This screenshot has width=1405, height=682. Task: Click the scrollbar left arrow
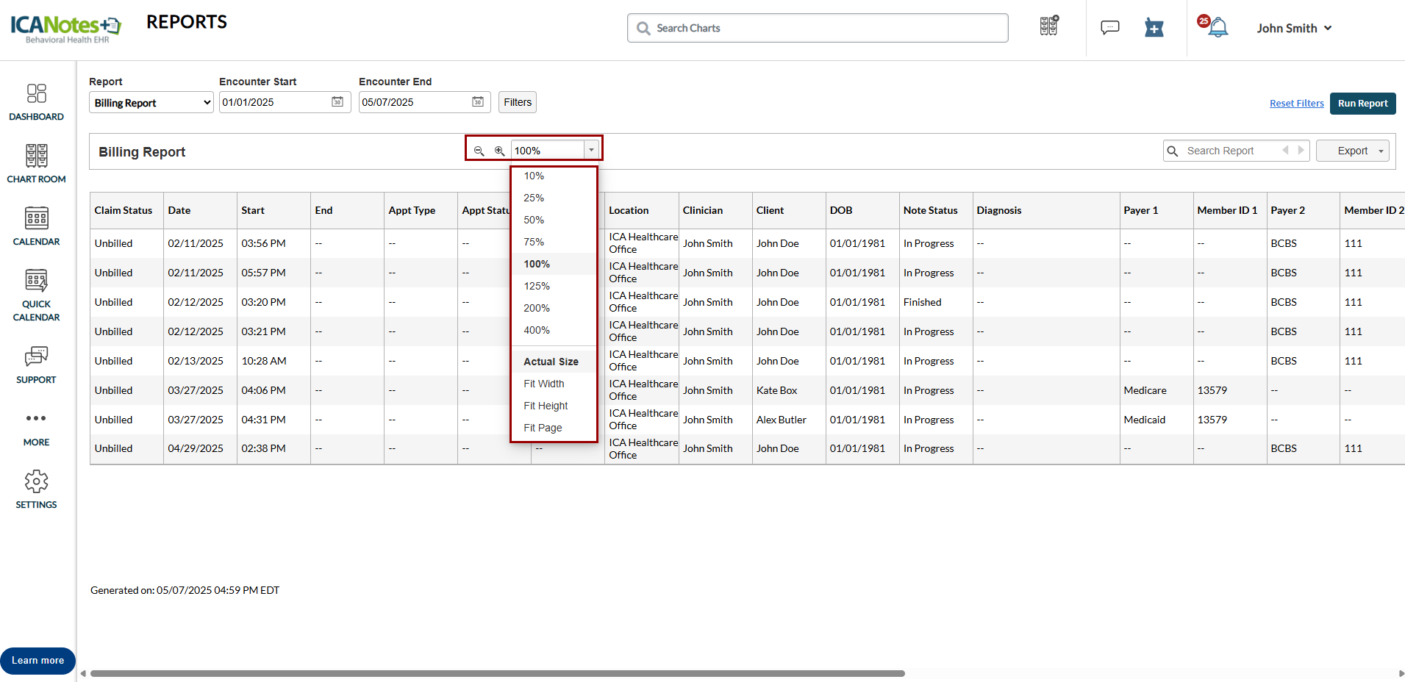pyautogui.click(x=83, y=673)
